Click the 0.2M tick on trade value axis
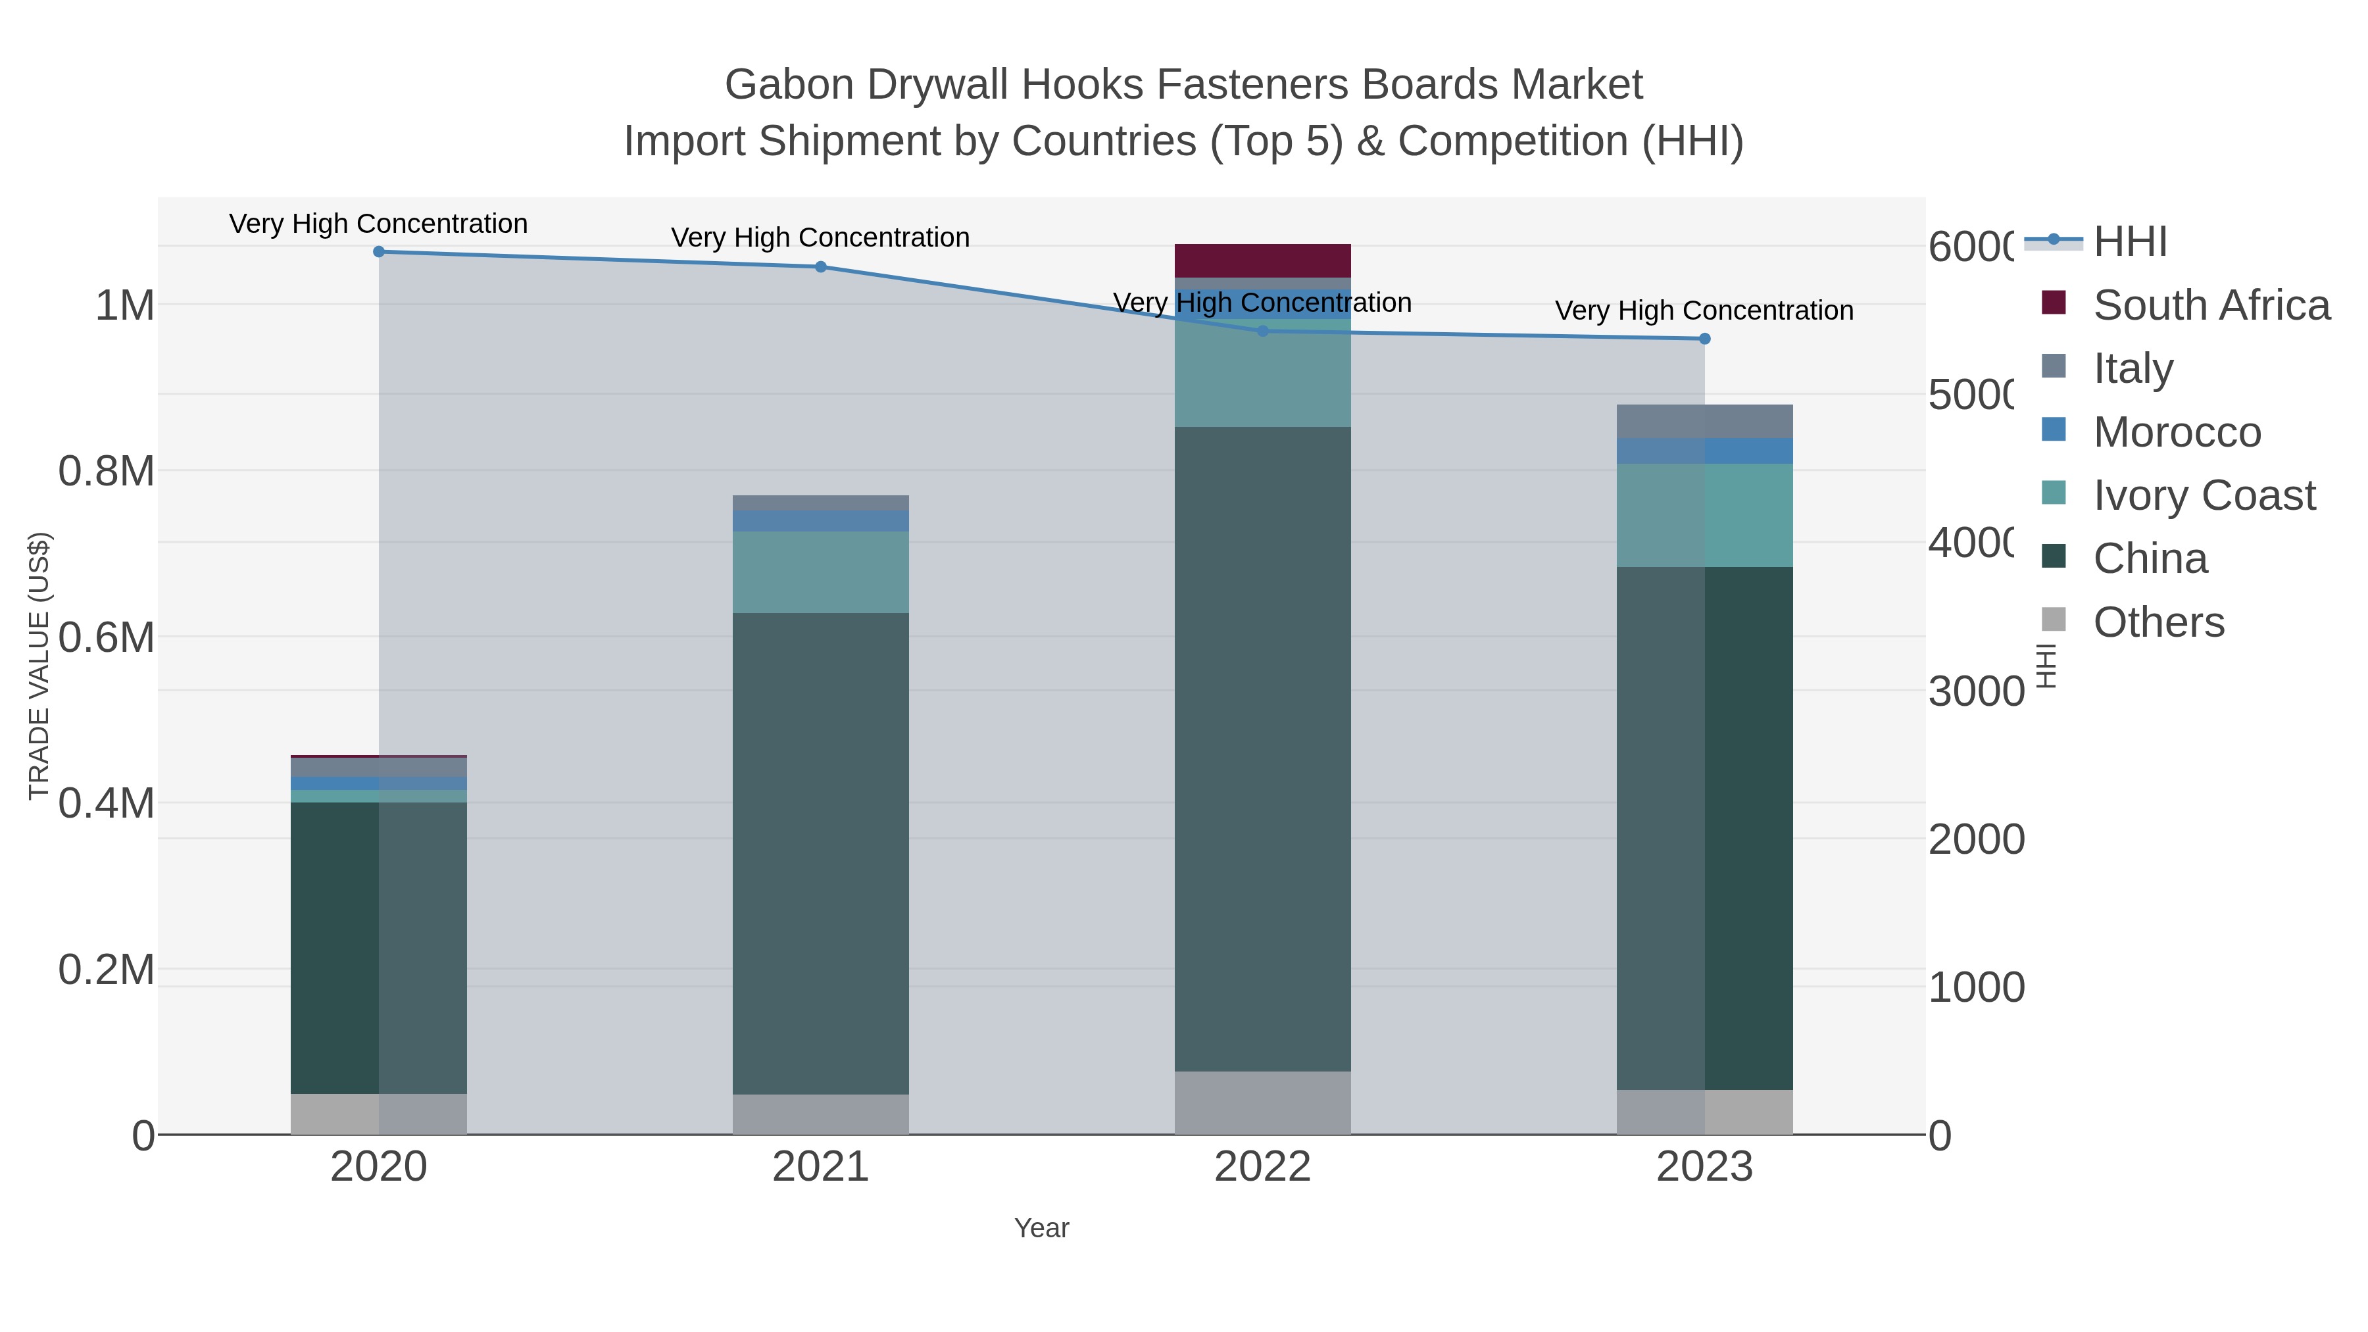The width and height of the screenshot is (2368, 1332). pos(107,970)
